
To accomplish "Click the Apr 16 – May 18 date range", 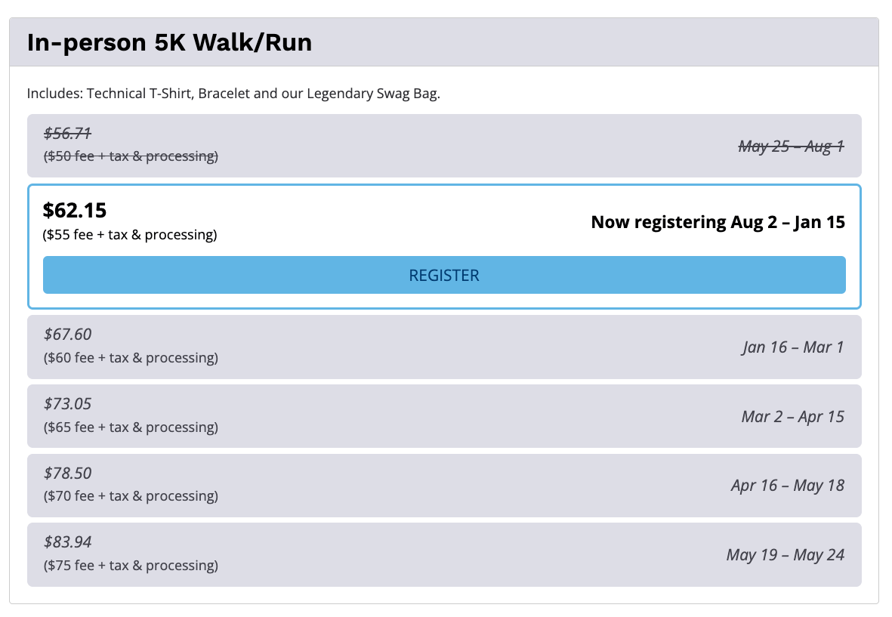I will (787, 486).
